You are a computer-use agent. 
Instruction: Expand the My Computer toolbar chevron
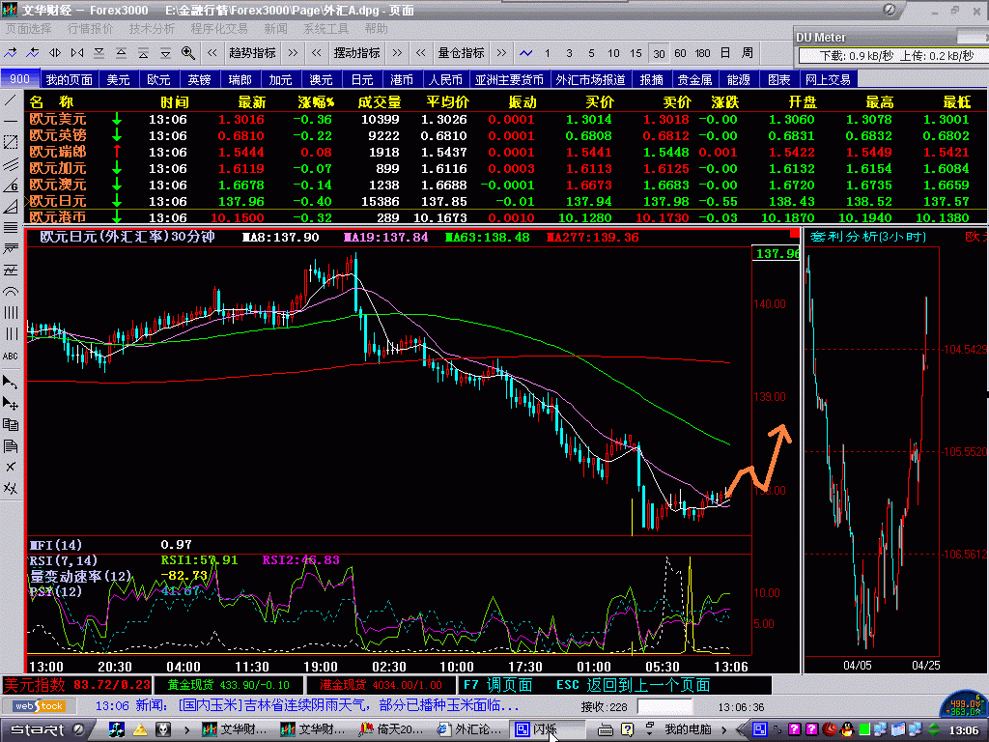tap(723, 730)
